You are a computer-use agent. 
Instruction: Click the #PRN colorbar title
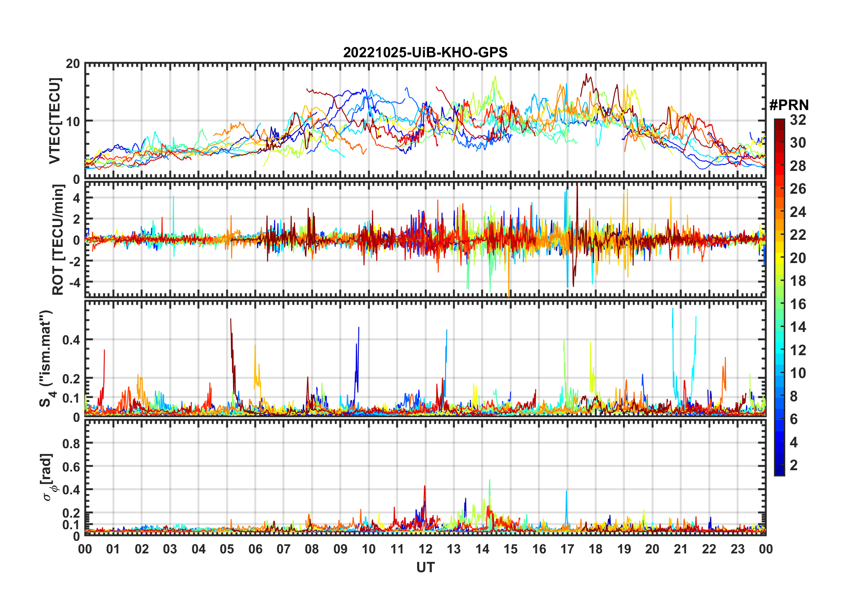tap(789, 105)
